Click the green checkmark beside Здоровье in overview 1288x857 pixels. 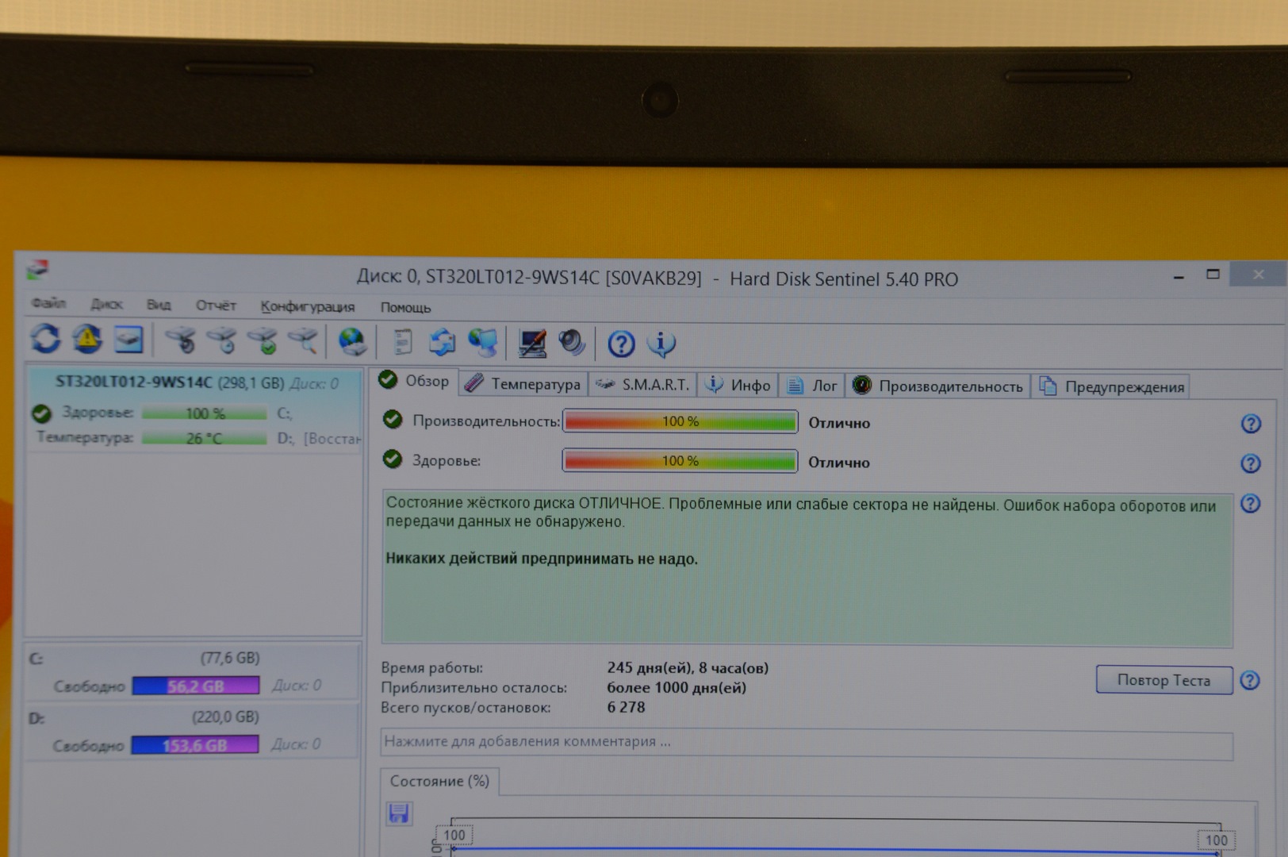393,459
